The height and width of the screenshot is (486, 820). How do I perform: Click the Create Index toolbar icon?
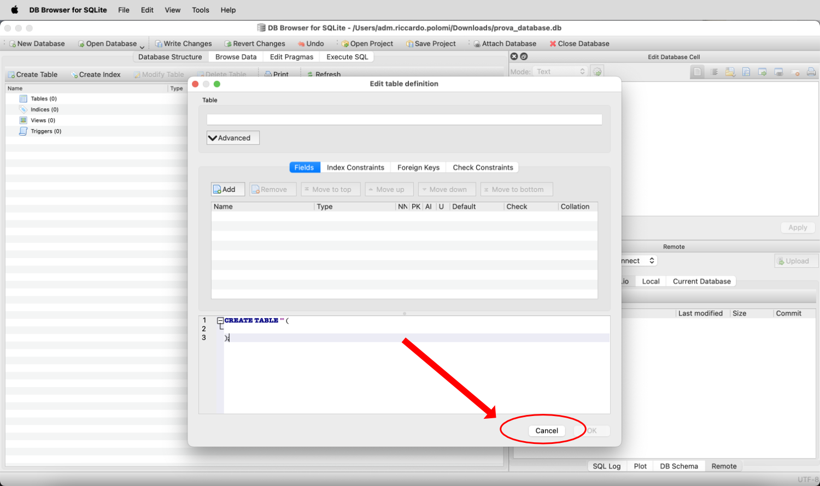click(x=74, y=75)
